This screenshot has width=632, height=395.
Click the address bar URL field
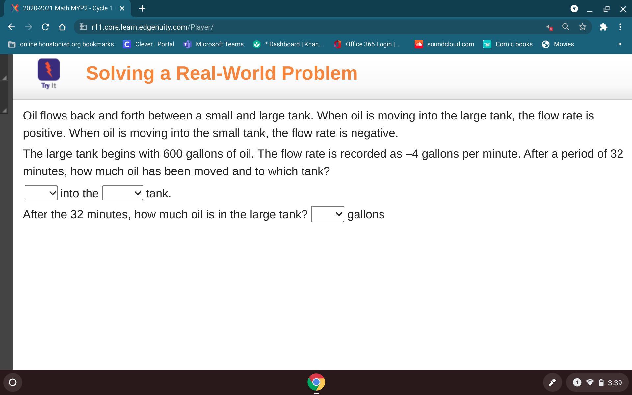(296, 27)
